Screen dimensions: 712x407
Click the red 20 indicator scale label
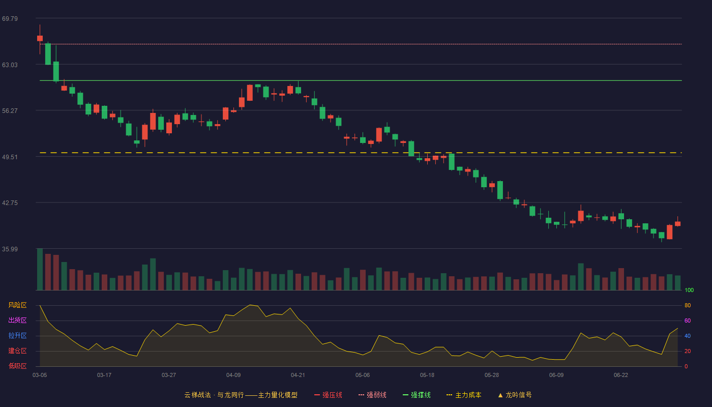[x=688, y=352]
